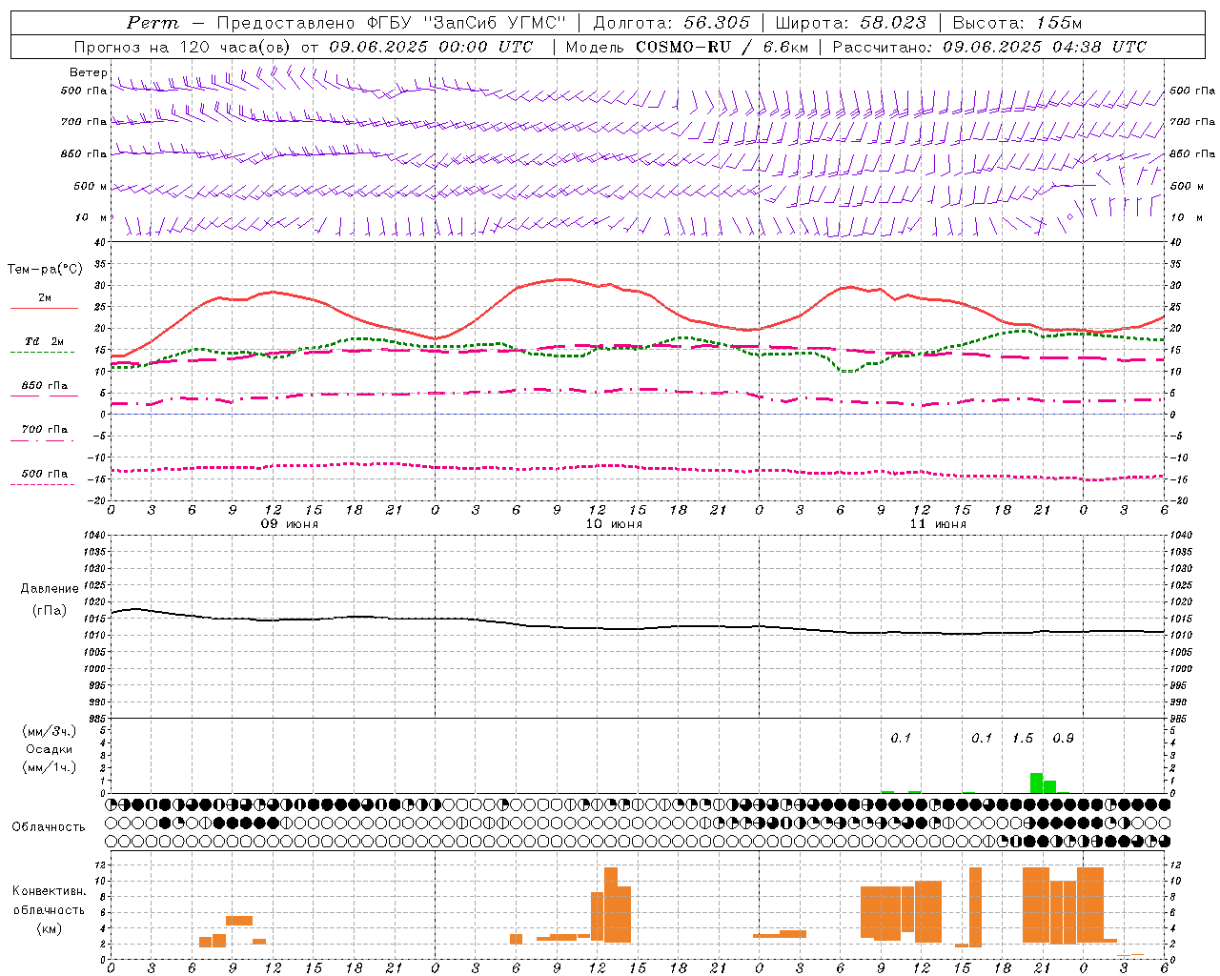Click the dashed line sample under "Td 2м"
Image resolution: width=1220 pixels, height=976 pixels.
[x=42, y=352]
